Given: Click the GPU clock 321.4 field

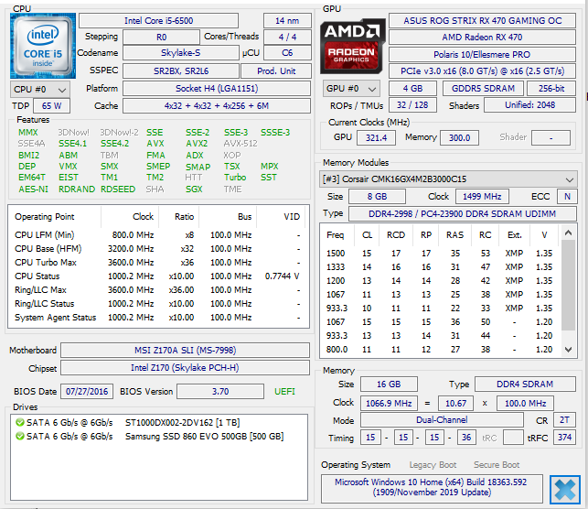Looking at the screenshot, I should 376,137.
